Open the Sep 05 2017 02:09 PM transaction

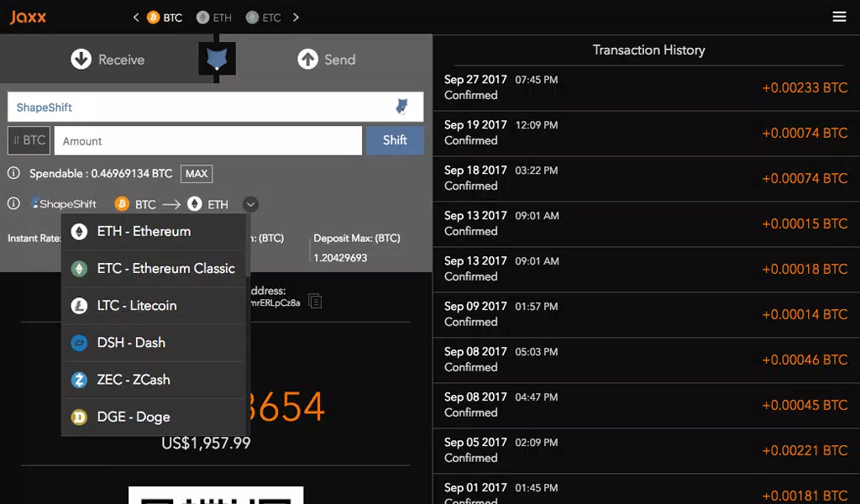[x=646, y=451]
